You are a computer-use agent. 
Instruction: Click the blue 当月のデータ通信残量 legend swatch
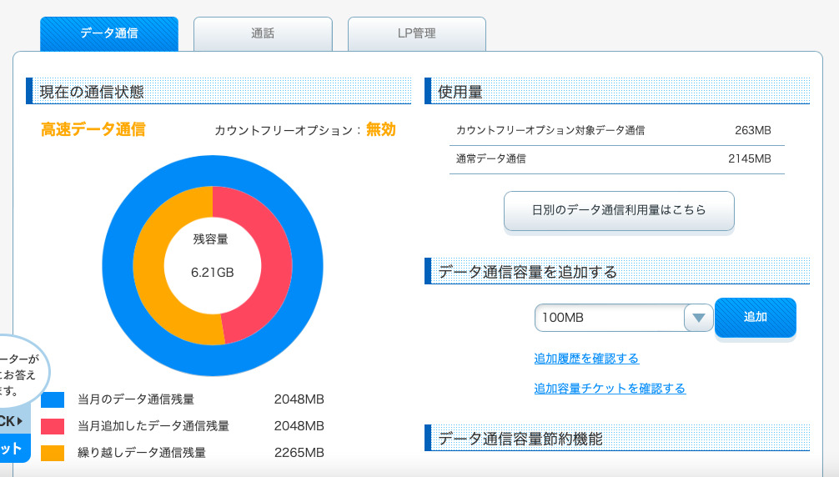(53, 399)
